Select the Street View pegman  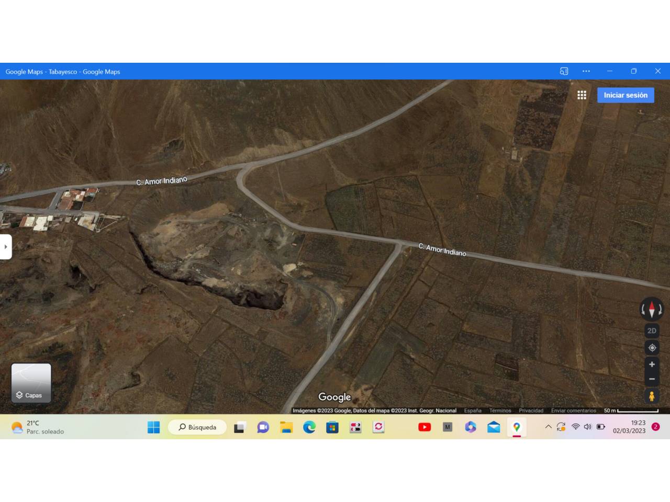click(652, 396)
